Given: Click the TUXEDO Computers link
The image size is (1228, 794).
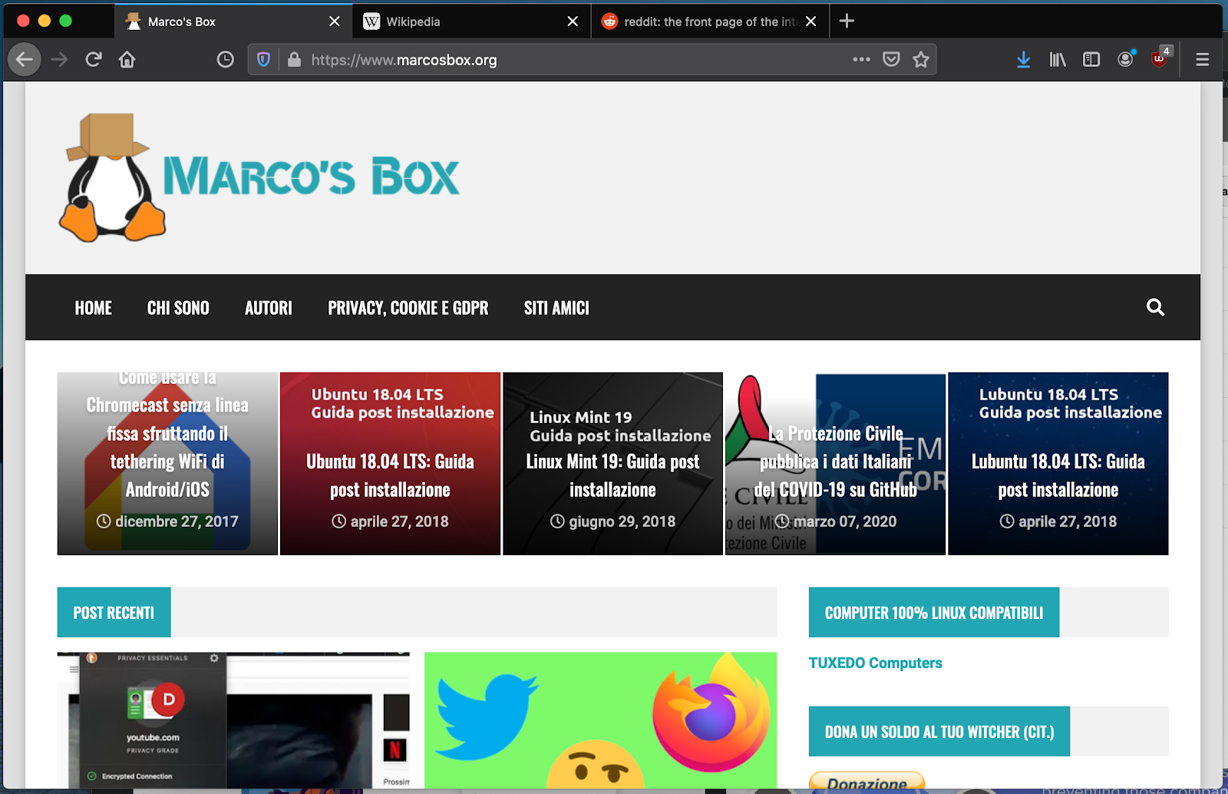Looking at the screenshot, I should click(875, 663).
